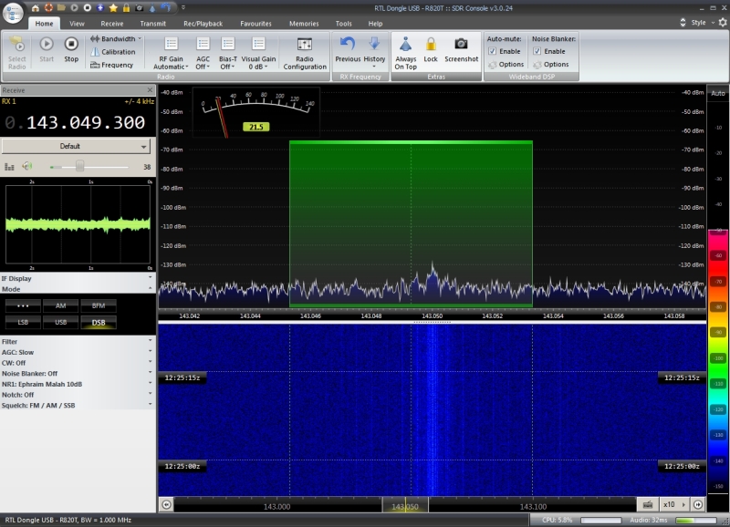Click the SDR Console application orb button
730x527 pixels.
tap(13, 13)
